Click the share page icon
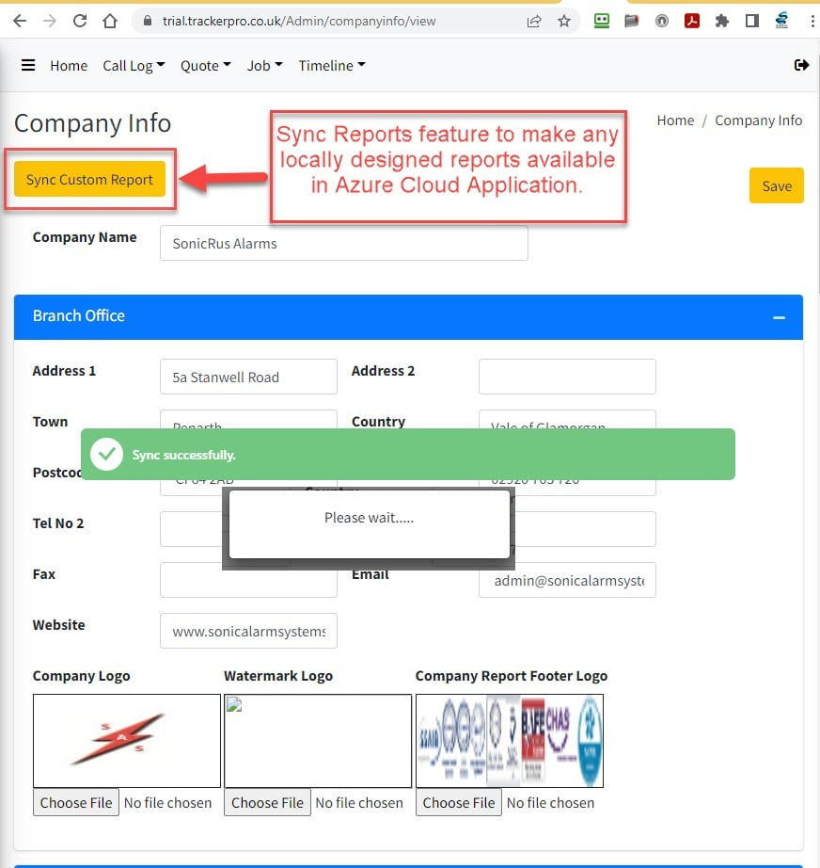Image resolution: width=820 pixels, height=868 pixels. pos(534,21)
